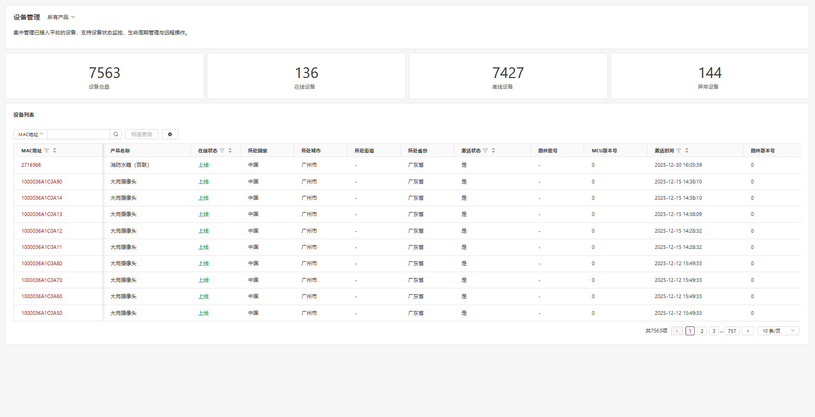
Task: Sort by 激活时间 column arrows
Action: click(686, 150)
